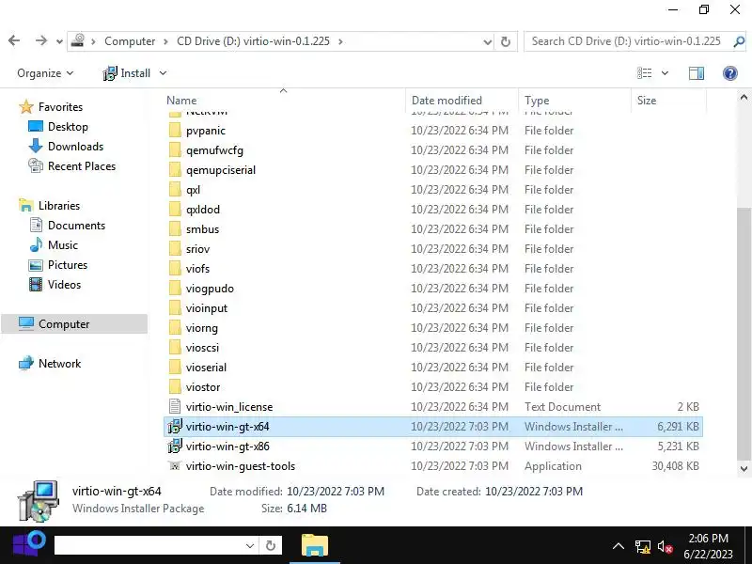Select the qxl folder icon
This screenshot has height=564, width=752.
175,190
